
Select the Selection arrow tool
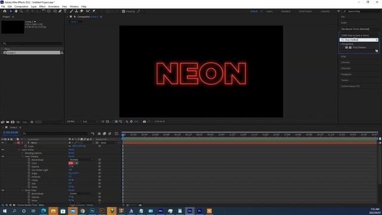(11, 11)
